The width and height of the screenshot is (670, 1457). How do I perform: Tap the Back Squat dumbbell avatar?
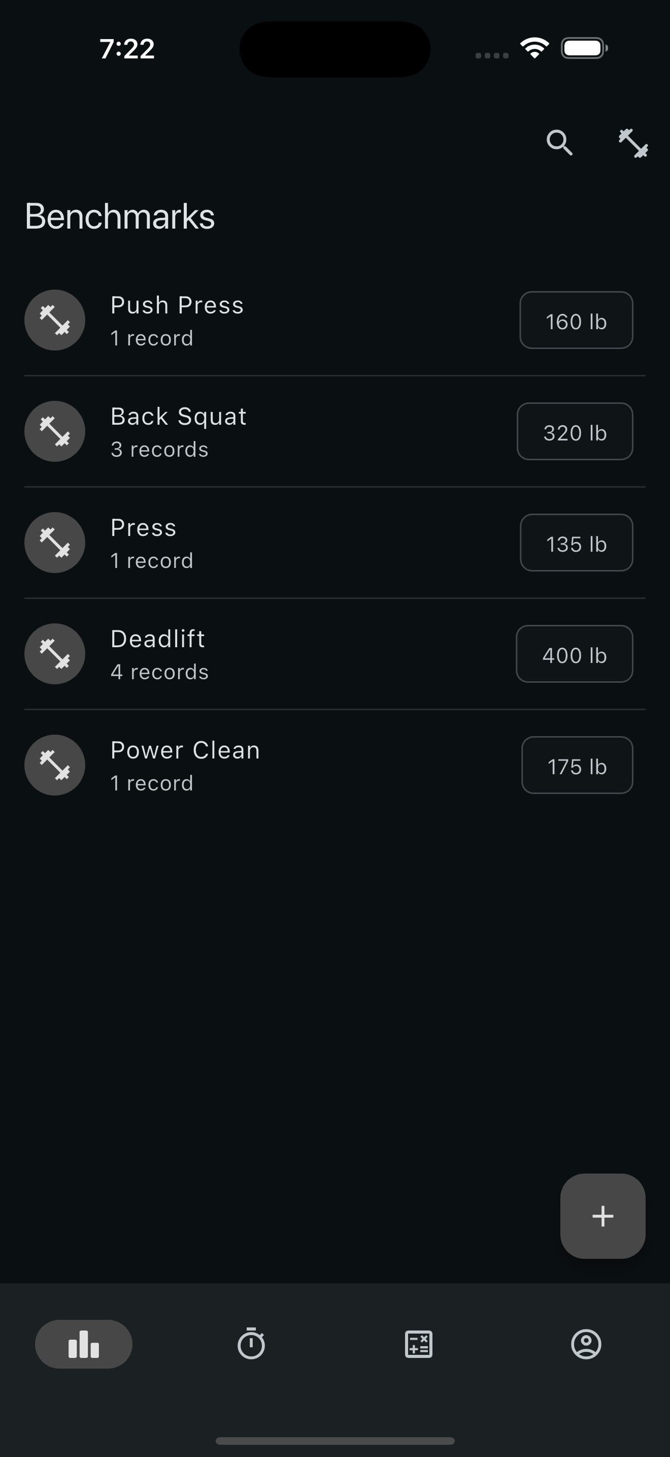pyautogui.click(x=55, y=431)
